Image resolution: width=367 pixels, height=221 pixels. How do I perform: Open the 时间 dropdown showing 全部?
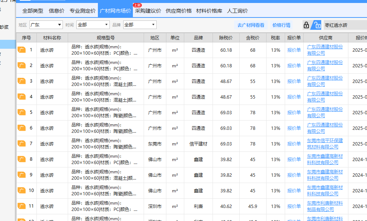[x=93, y=25]
